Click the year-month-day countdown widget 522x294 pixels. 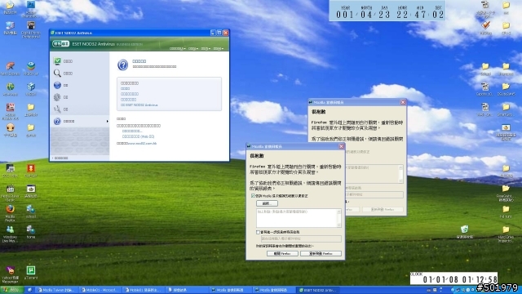coord(387,11)
